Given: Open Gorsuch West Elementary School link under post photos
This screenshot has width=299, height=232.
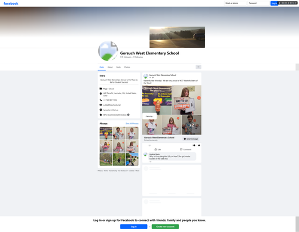Looking at the screenshot, I should (159, 137).
